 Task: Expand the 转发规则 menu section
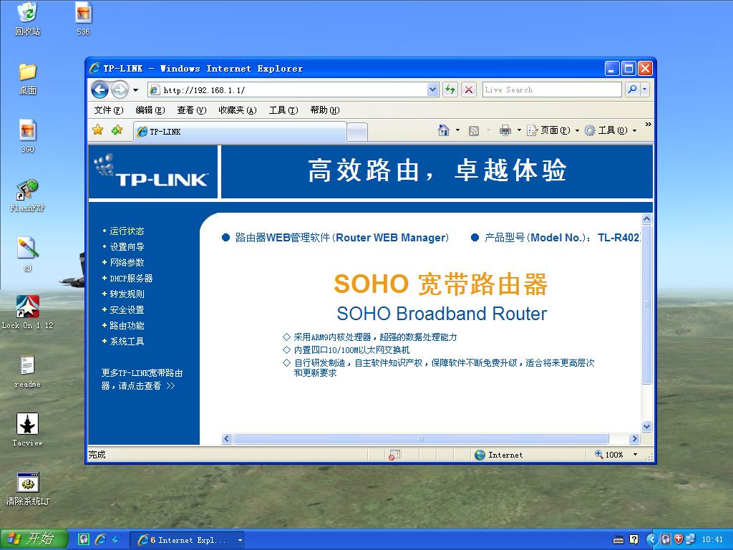pyautogui.click(x=127, y=294)
